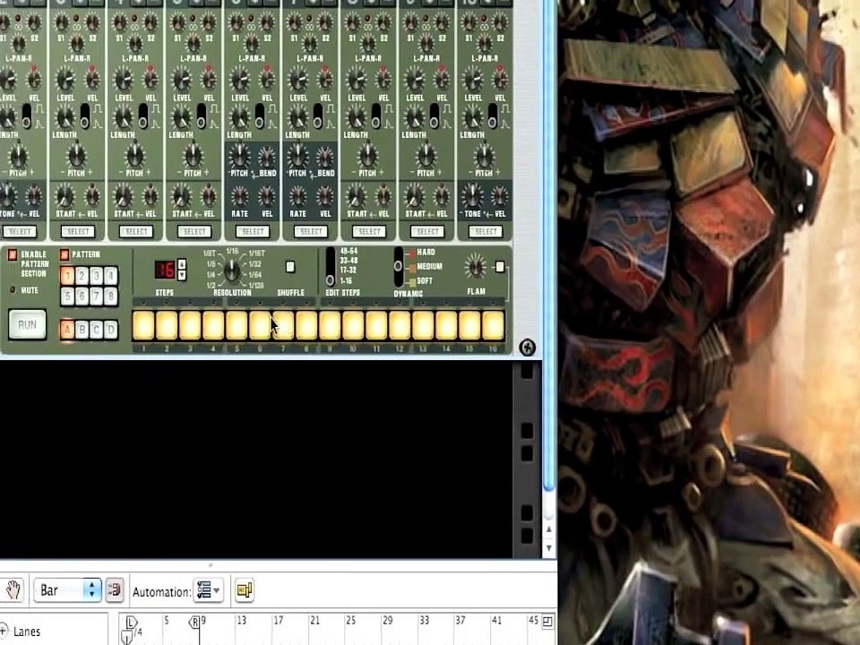Select the Hand tool in sequencer toolbar
Viewport: 860px width, 645px height.
(13, 590)
